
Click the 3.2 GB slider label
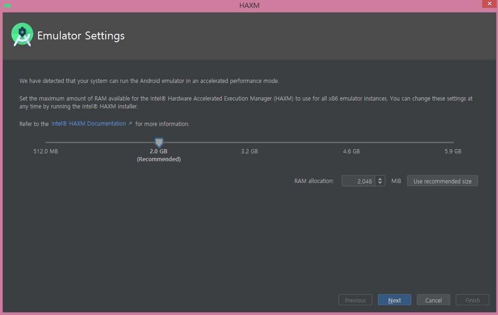(x=249, y=151)
